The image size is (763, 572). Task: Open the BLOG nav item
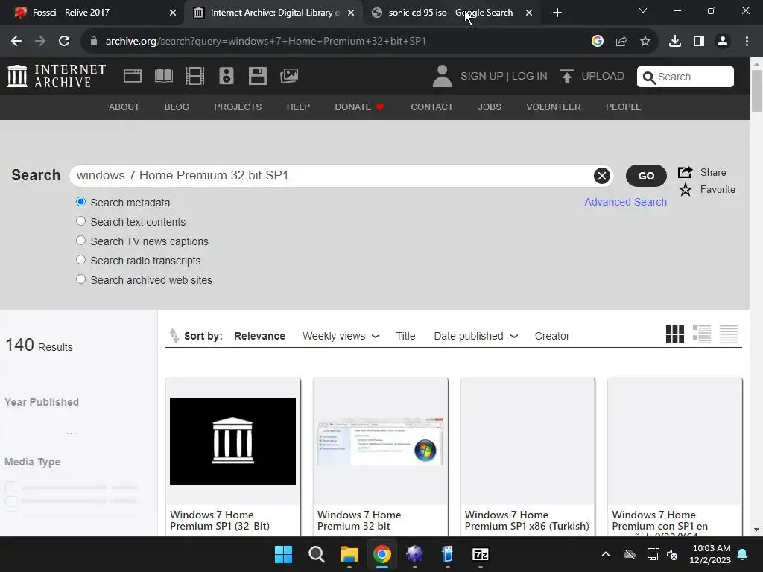tap(177, 107)
